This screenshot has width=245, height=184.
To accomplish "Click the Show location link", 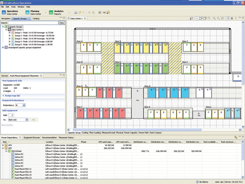I will [x=7, y=125].
